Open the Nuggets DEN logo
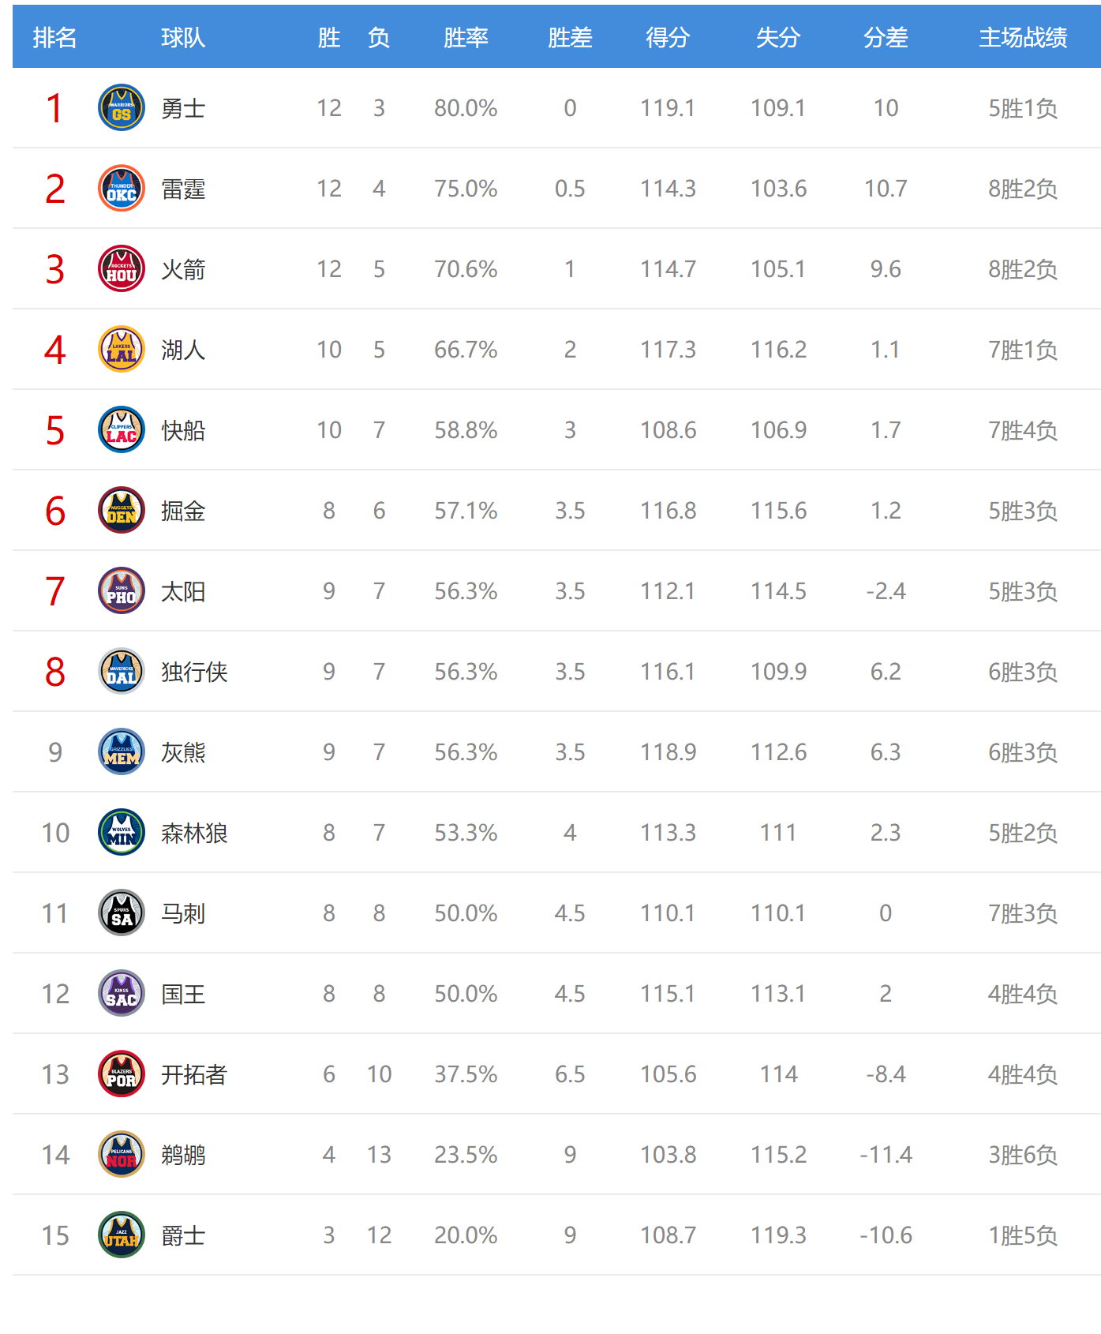This screenshot has width=1101, height=1334. [x=122, y=510]
